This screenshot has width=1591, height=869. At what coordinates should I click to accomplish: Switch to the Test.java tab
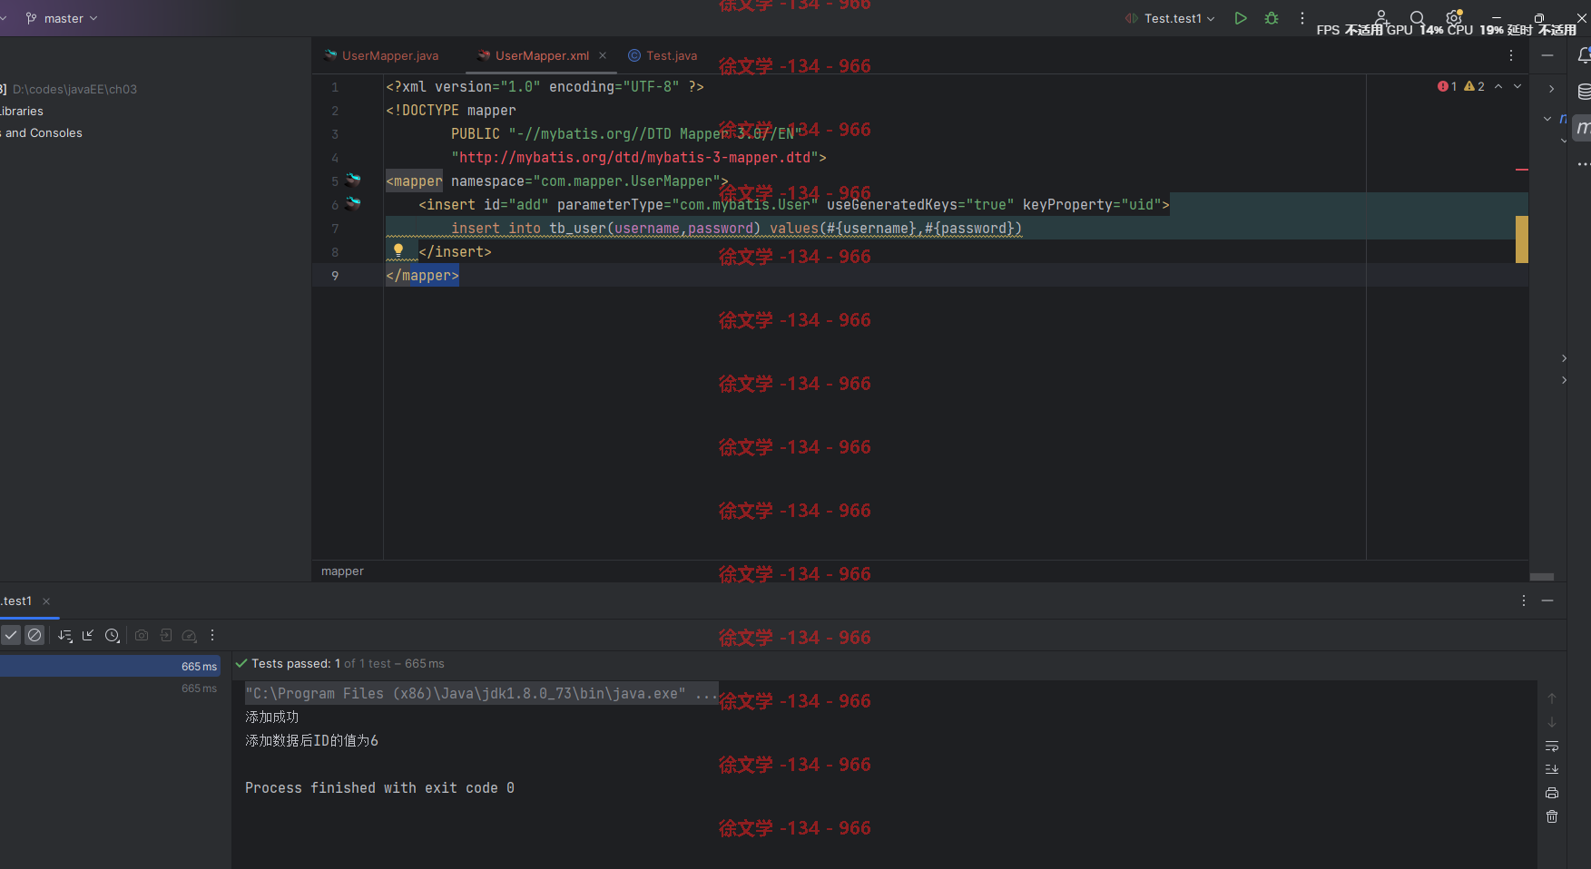point(663,55)
